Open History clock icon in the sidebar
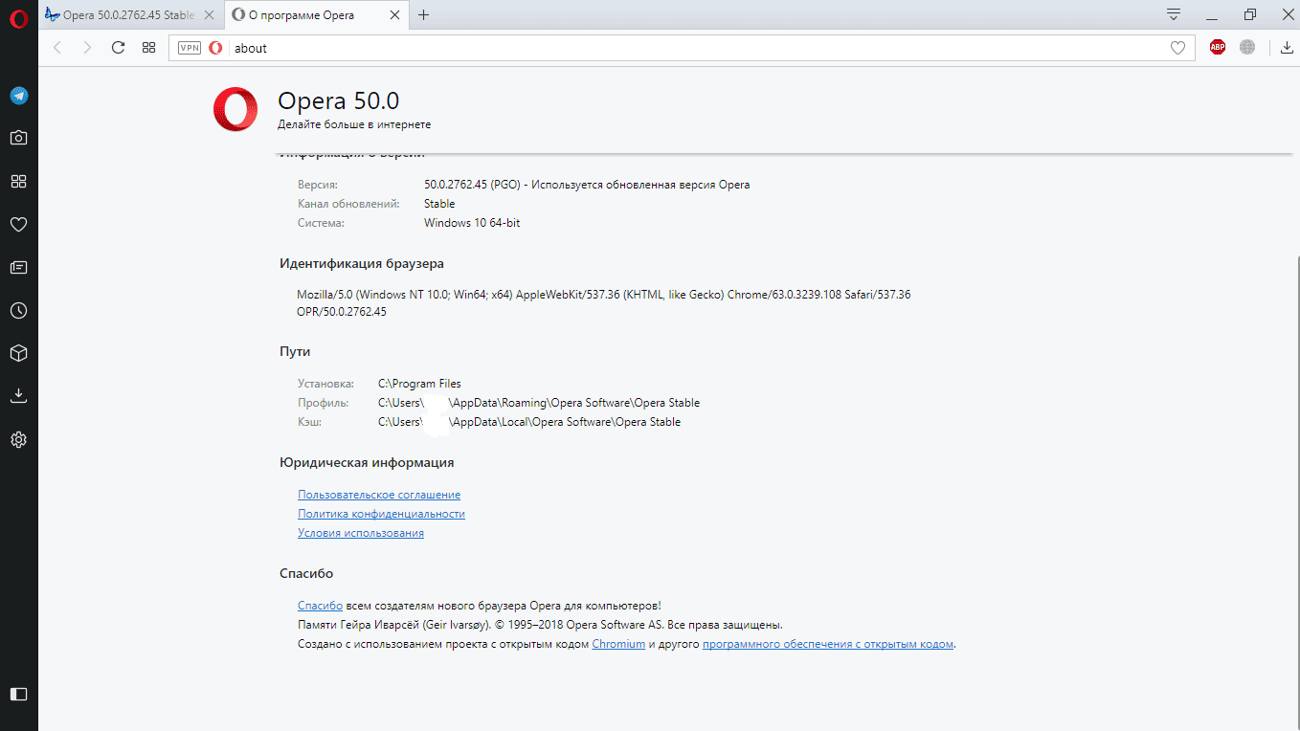The width and height of the screenshot is (1300, 731). (18, 311)
